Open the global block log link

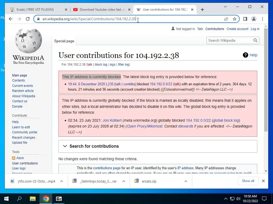tap(226, 120)
